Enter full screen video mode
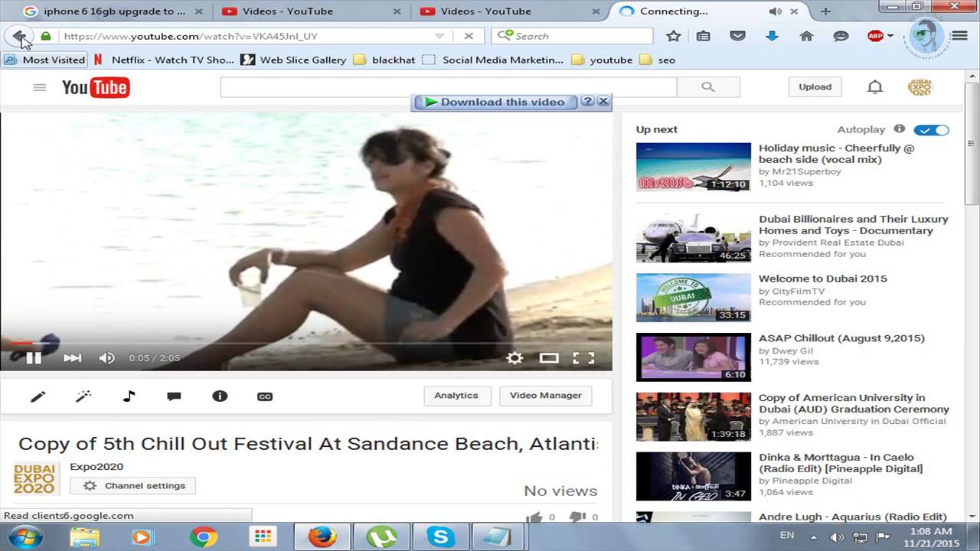980x551 pixels. (583, 357)
